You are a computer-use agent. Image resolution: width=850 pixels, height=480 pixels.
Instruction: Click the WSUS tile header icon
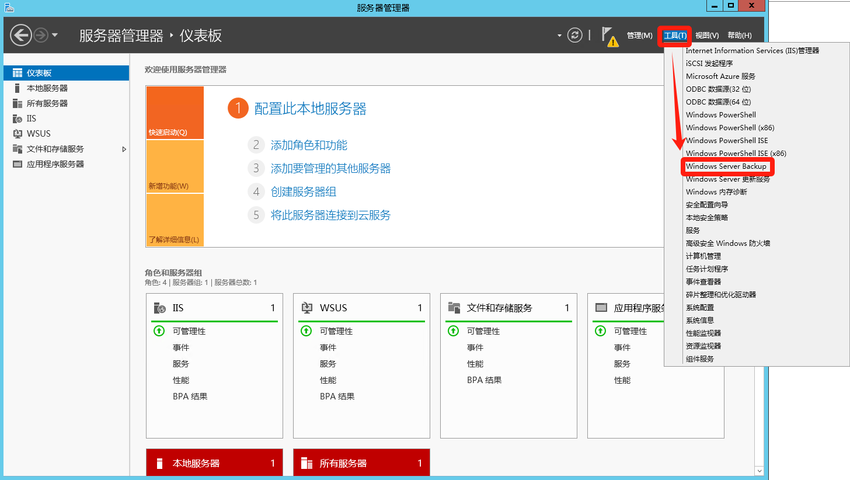[x=306, y=308]
